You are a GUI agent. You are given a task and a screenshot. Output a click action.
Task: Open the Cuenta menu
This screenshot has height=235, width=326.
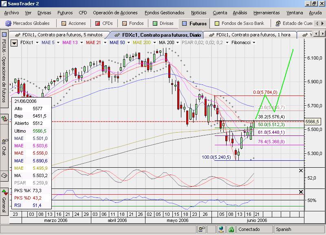coord(220,13)
